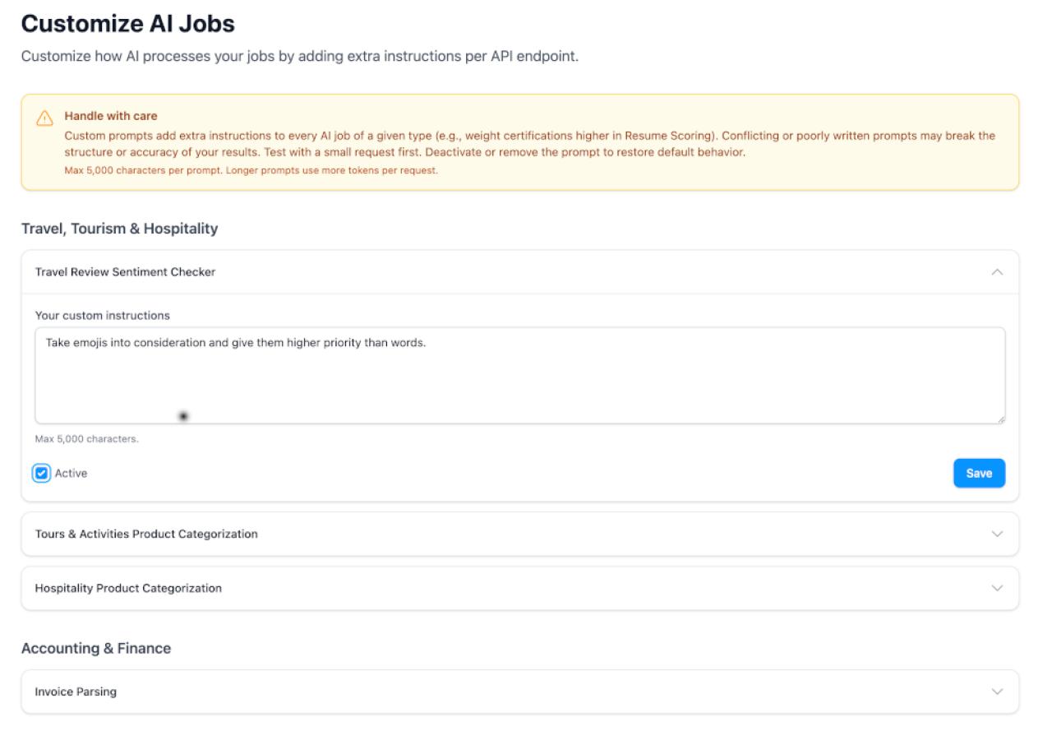Click the textarea resize handle

click(1001, 418)
